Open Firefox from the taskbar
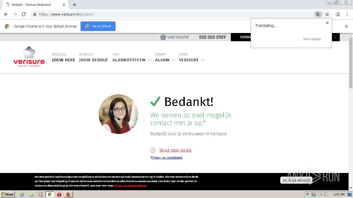This screenshot has height=198, width=353. (68, 194)
